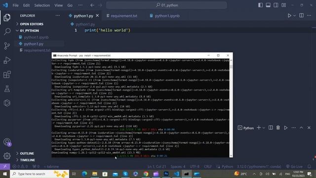Open the Edit menu

26,5
